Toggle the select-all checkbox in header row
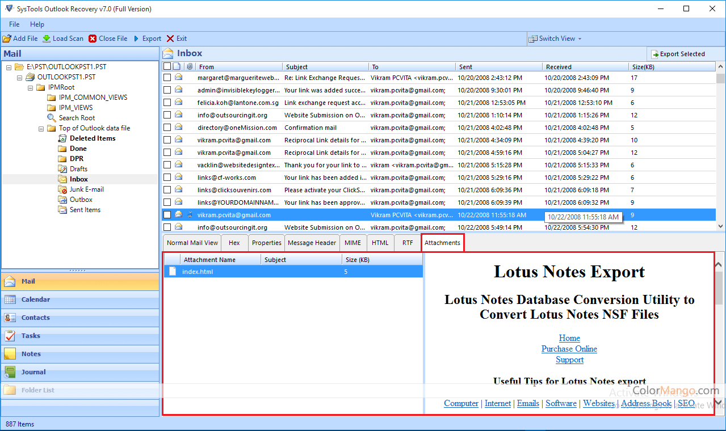The width and height of the screenshot is (726, 431). coord(167,66)
